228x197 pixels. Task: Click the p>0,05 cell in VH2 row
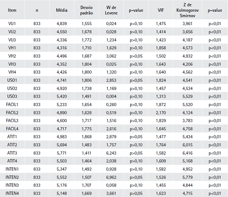click(x=136, y=56)
